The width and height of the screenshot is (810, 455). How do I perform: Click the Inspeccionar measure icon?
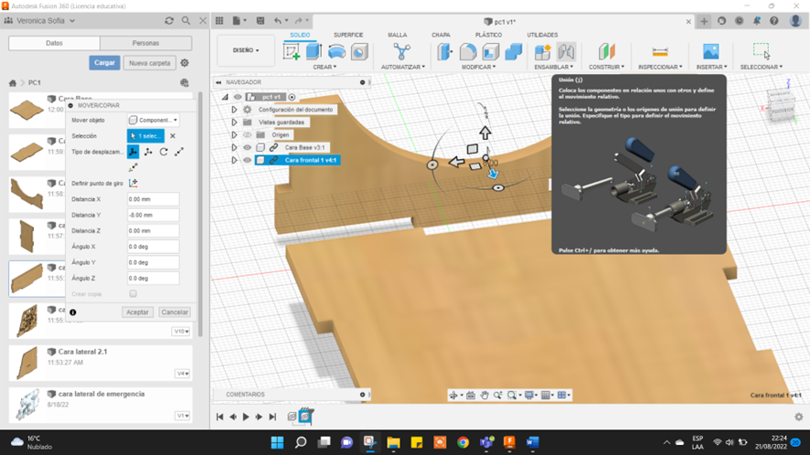pos(660,52)
